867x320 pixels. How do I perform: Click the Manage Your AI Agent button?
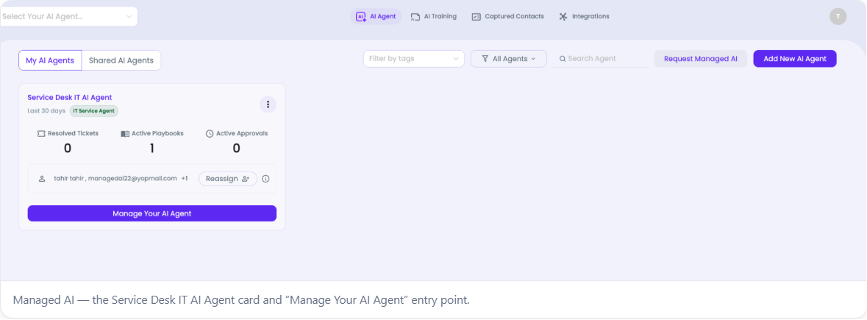click(x=152, y=213)
